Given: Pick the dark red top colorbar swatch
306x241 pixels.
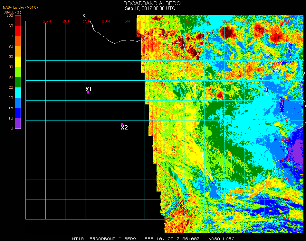Looking at the screenshot, I should coord(18,20).
